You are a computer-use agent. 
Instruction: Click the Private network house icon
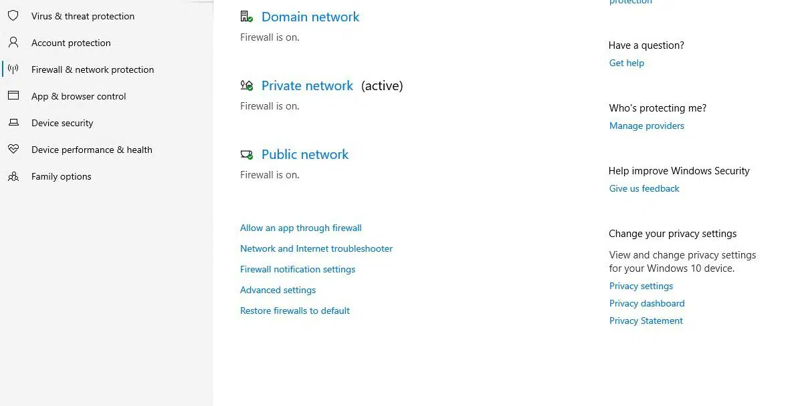246,85
